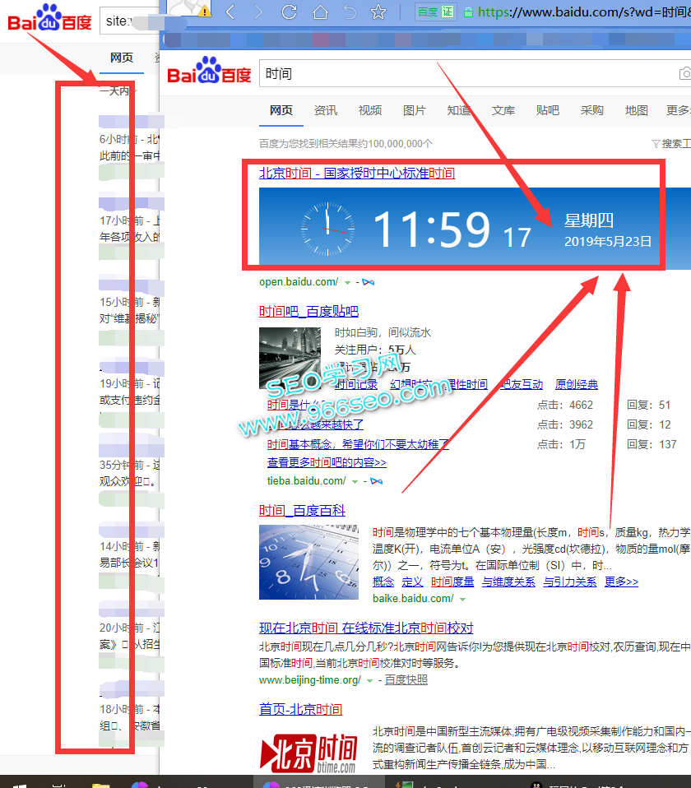Bookmark the page with the star icon
Viewport: 691px width, 788px height.
click(378, 11)
